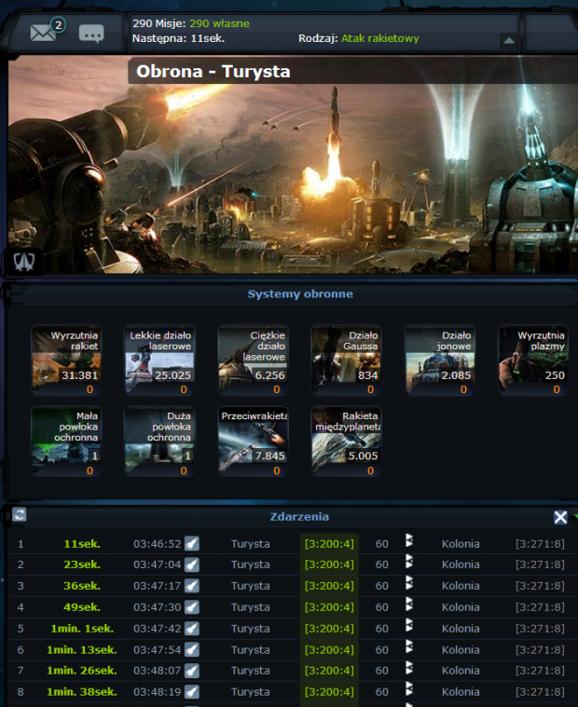Select Wyrzutnia plazmy defense
The width and height of the screenshot is (578, 707).
[x=533, y=360]
